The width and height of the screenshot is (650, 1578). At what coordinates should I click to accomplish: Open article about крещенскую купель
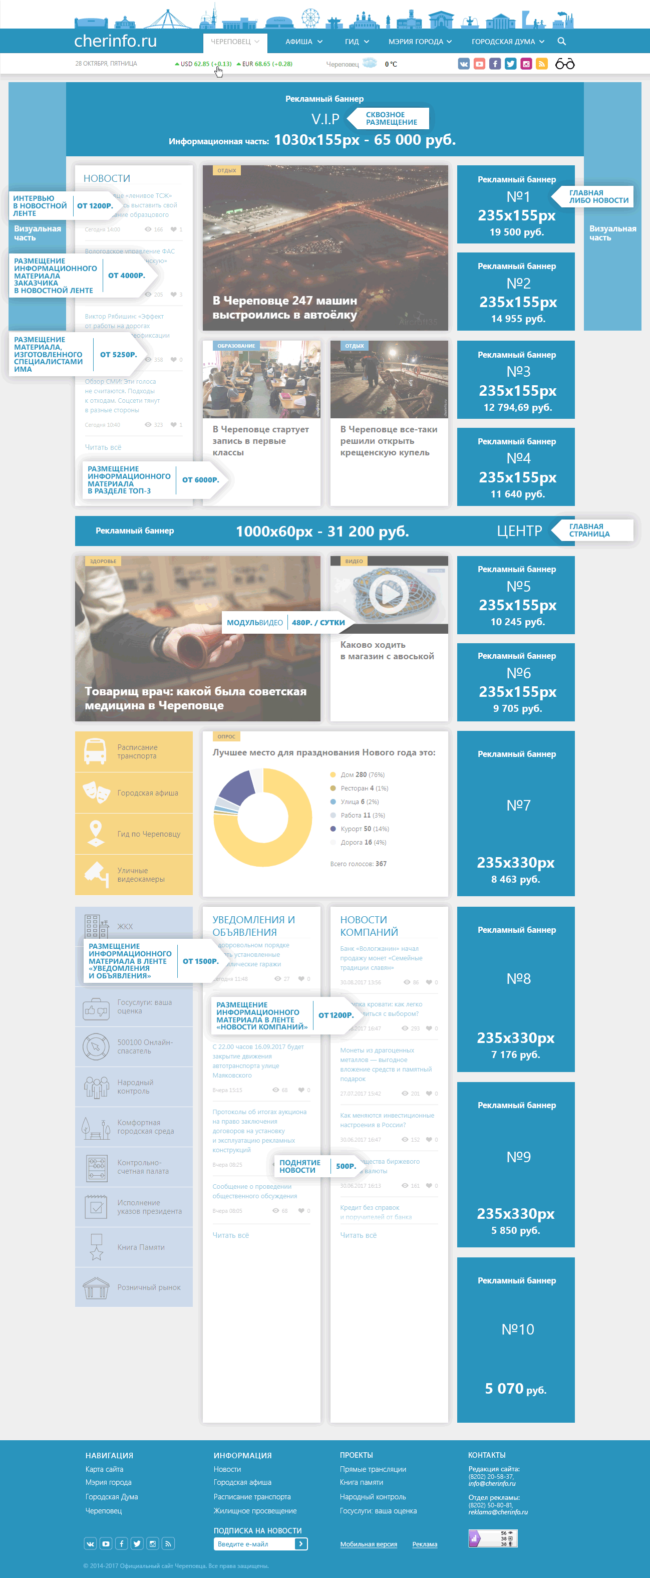(389, 440)
